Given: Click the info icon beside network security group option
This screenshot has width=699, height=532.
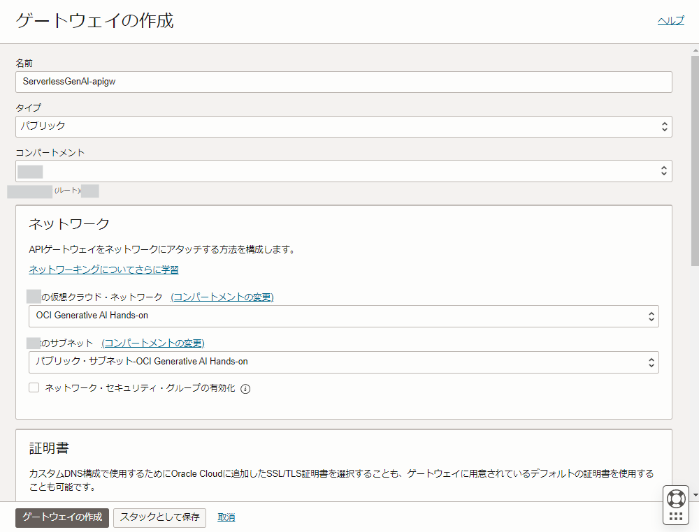Looking at the screenshot, I should (x=245, y=389).
